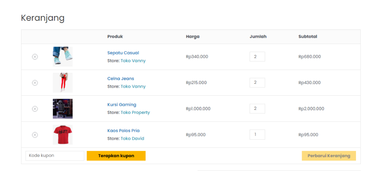Click the Kode kupon input field
This screenshot has width=383, height=171.
point(55,156)
